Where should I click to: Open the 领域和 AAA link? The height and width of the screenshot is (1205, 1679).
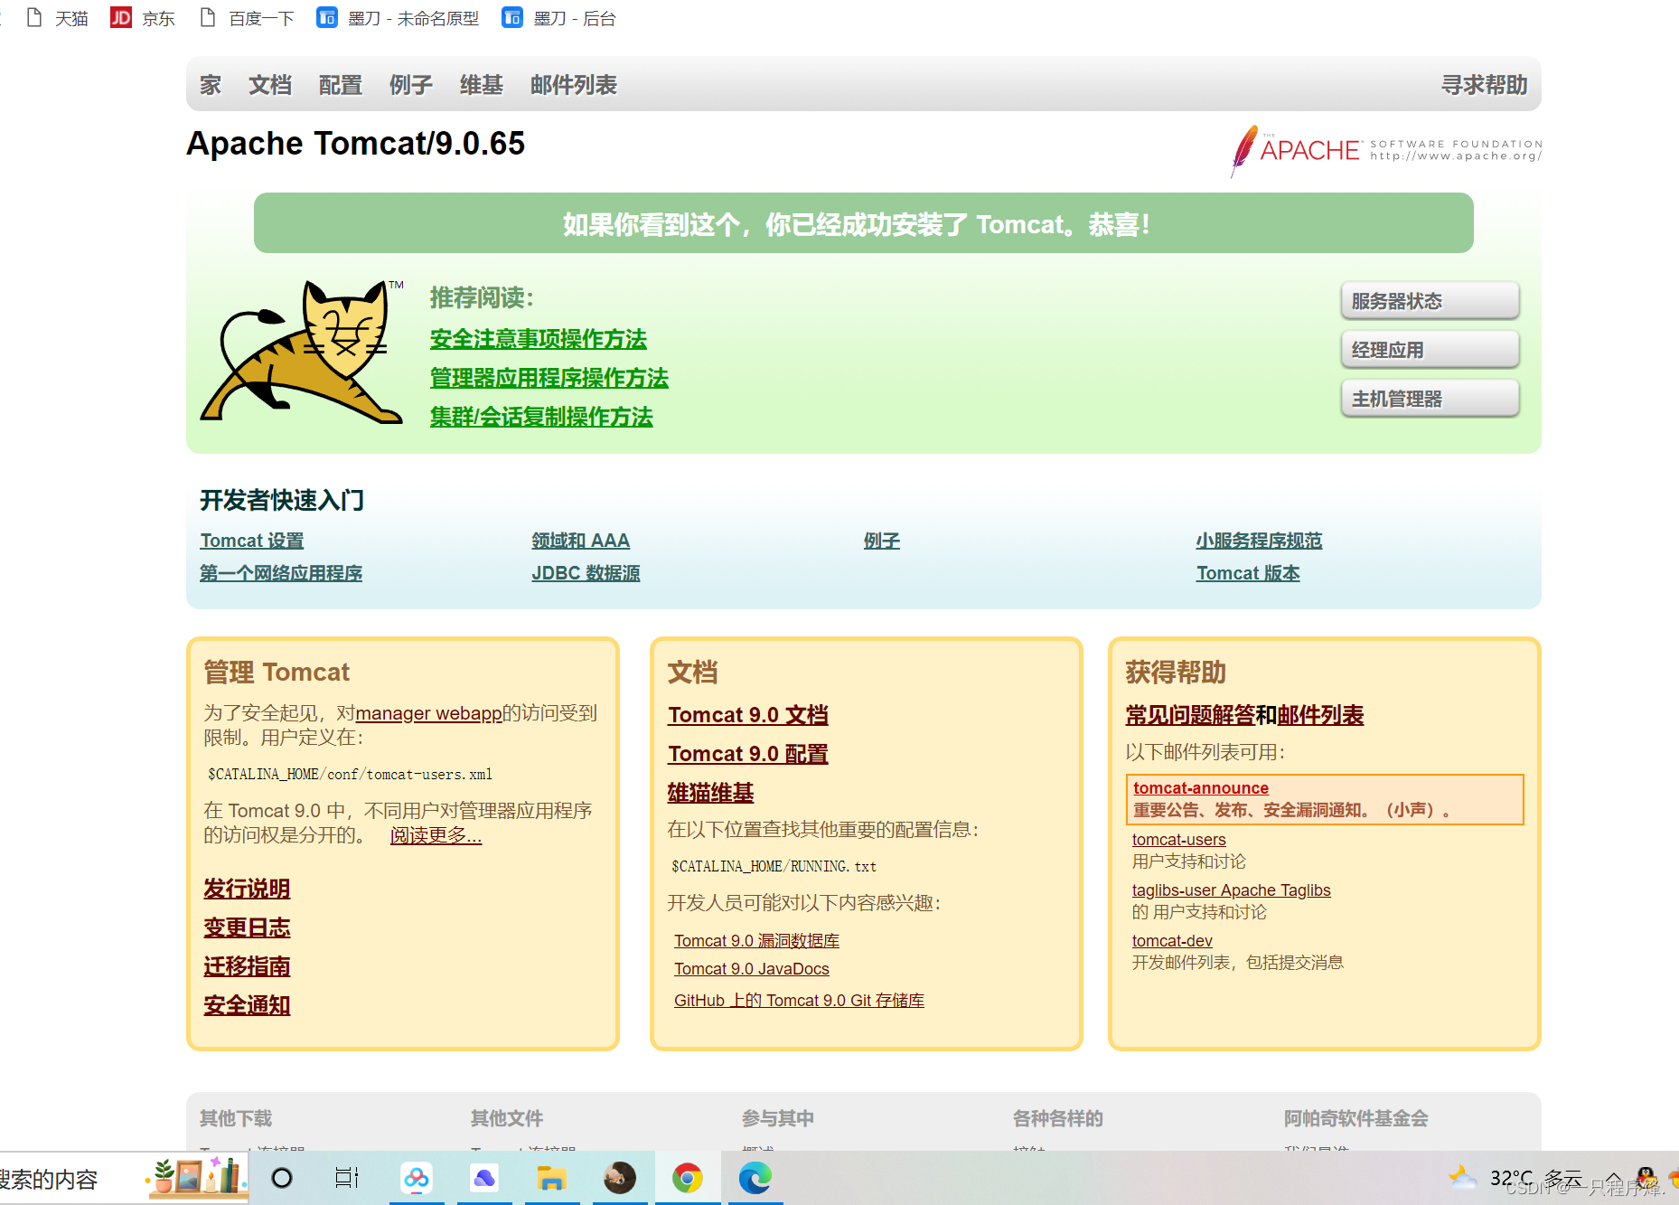[x=580, y=541]
